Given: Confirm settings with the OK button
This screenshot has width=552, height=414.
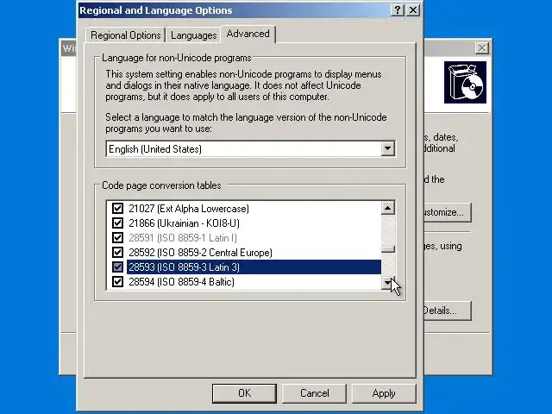Looking at the screenshot, I should click(244, 393).
